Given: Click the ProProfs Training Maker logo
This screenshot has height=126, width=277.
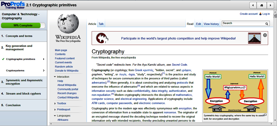Looking at the screenshot, I should pos(13,5).
